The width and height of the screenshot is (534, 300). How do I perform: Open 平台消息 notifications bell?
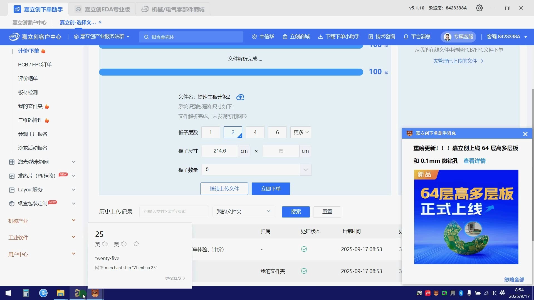(x=417, y=37)
